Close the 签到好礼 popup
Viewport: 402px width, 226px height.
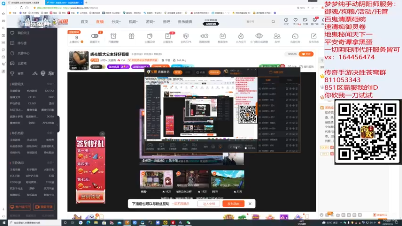[102, 134]
